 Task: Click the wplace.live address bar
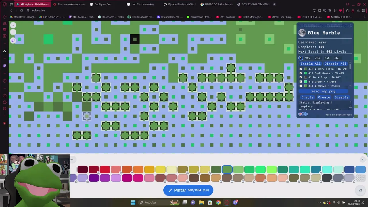pos(38,11)
